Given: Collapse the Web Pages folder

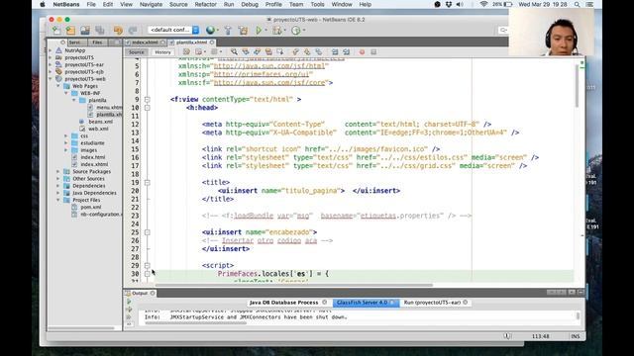Looking at the screenshot, I should coord(58,86).
